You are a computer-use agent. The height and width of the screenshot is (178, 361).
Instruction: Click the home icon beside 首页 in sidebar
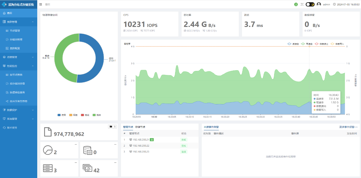[4, 13]
